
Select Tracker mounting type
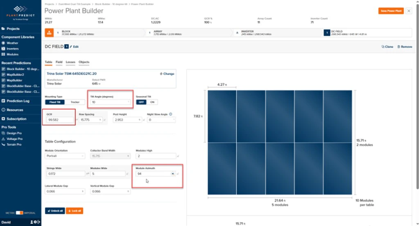[x=75, y=102]
